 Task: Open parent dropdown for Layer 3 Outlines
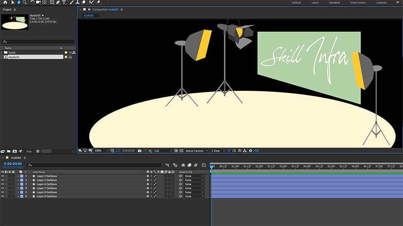[194, 176]
